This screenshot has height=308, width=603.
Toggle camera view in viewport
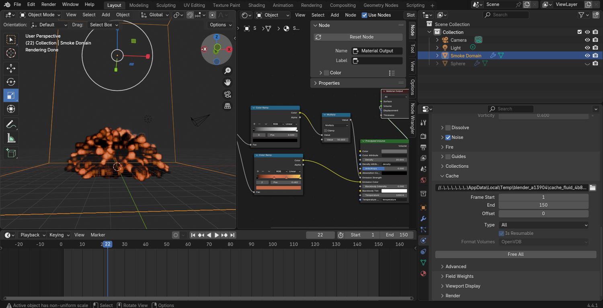[x=228, y=94]
